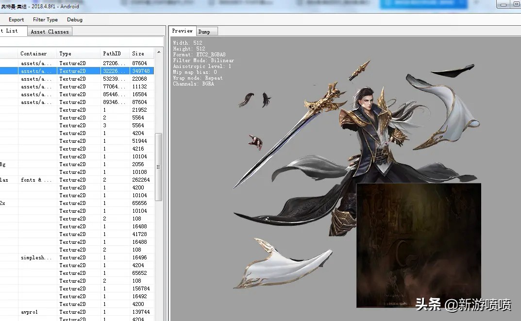
Task: Select the Texture2D row sized 21952
Action: (x=77, y=110)
